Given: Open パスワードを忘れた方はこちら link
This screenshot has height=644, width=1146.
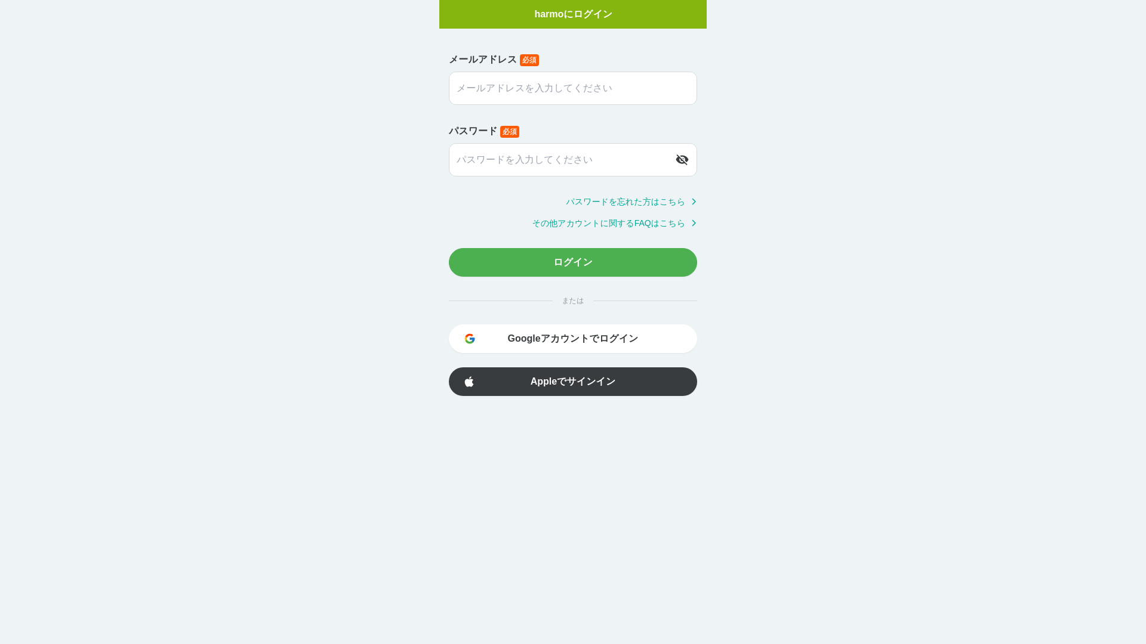Looking at the screenshot, I should 626,202.
